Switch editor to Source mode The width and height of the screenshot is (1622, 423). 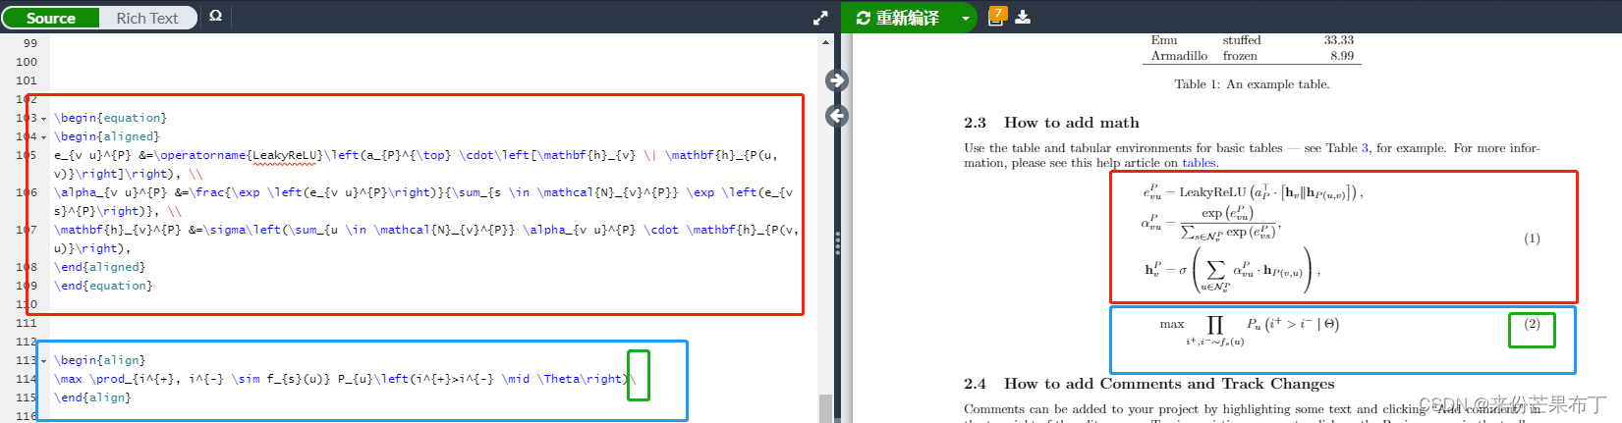pos(51,18)
